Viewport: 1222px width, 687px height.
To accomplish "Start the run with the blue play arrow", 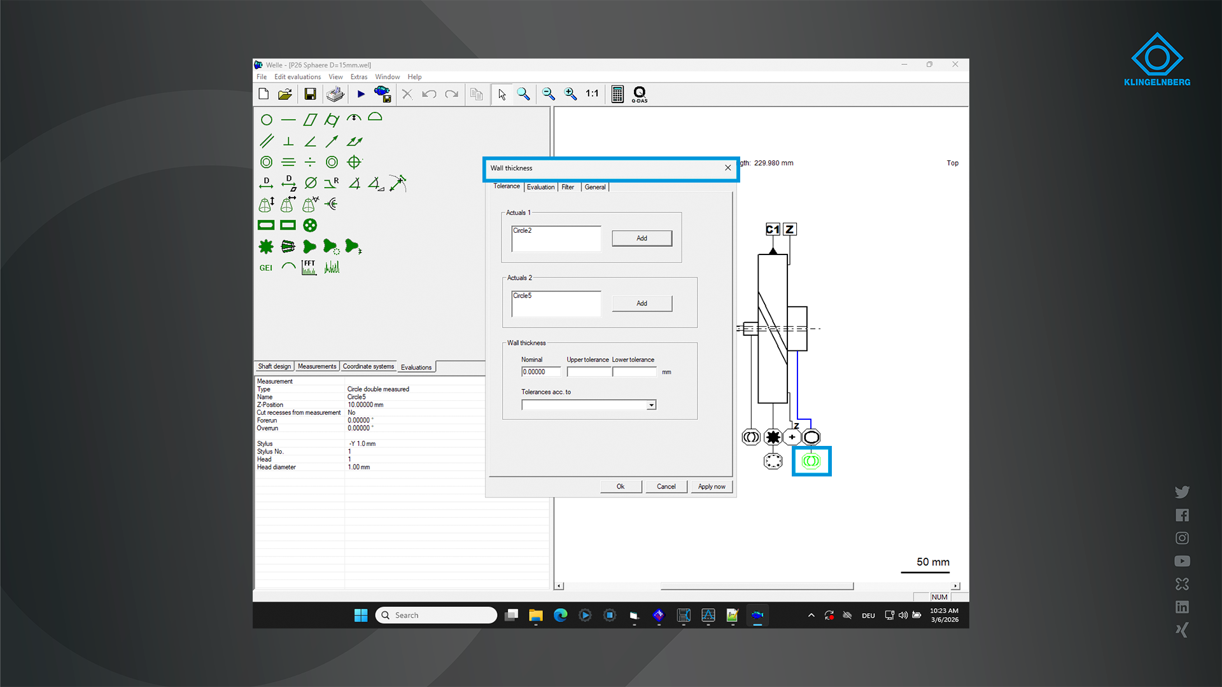I will point(361,94).
